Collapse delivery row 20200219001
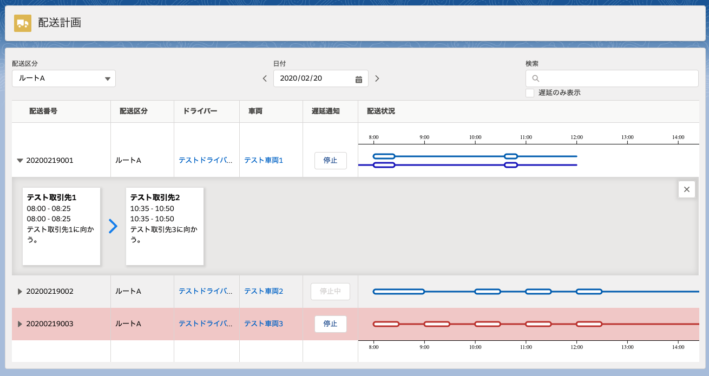The image size is (709, 376). [x=20, y=161]
